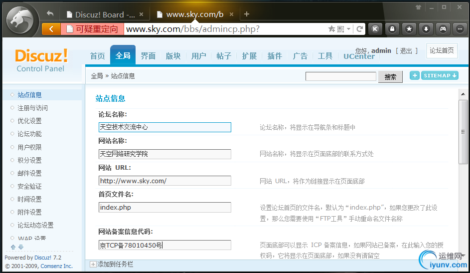This screenshot has width=470, height=273.
Task: Close the www.sky.com/b tab
Action: coord(231,14)
